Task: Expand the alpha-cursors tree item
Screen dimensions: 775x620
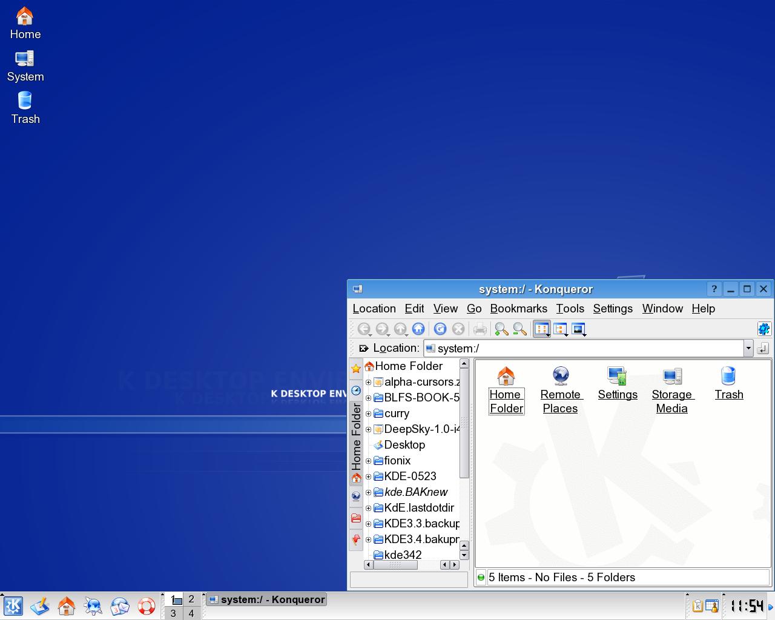Action: (368, 382)
